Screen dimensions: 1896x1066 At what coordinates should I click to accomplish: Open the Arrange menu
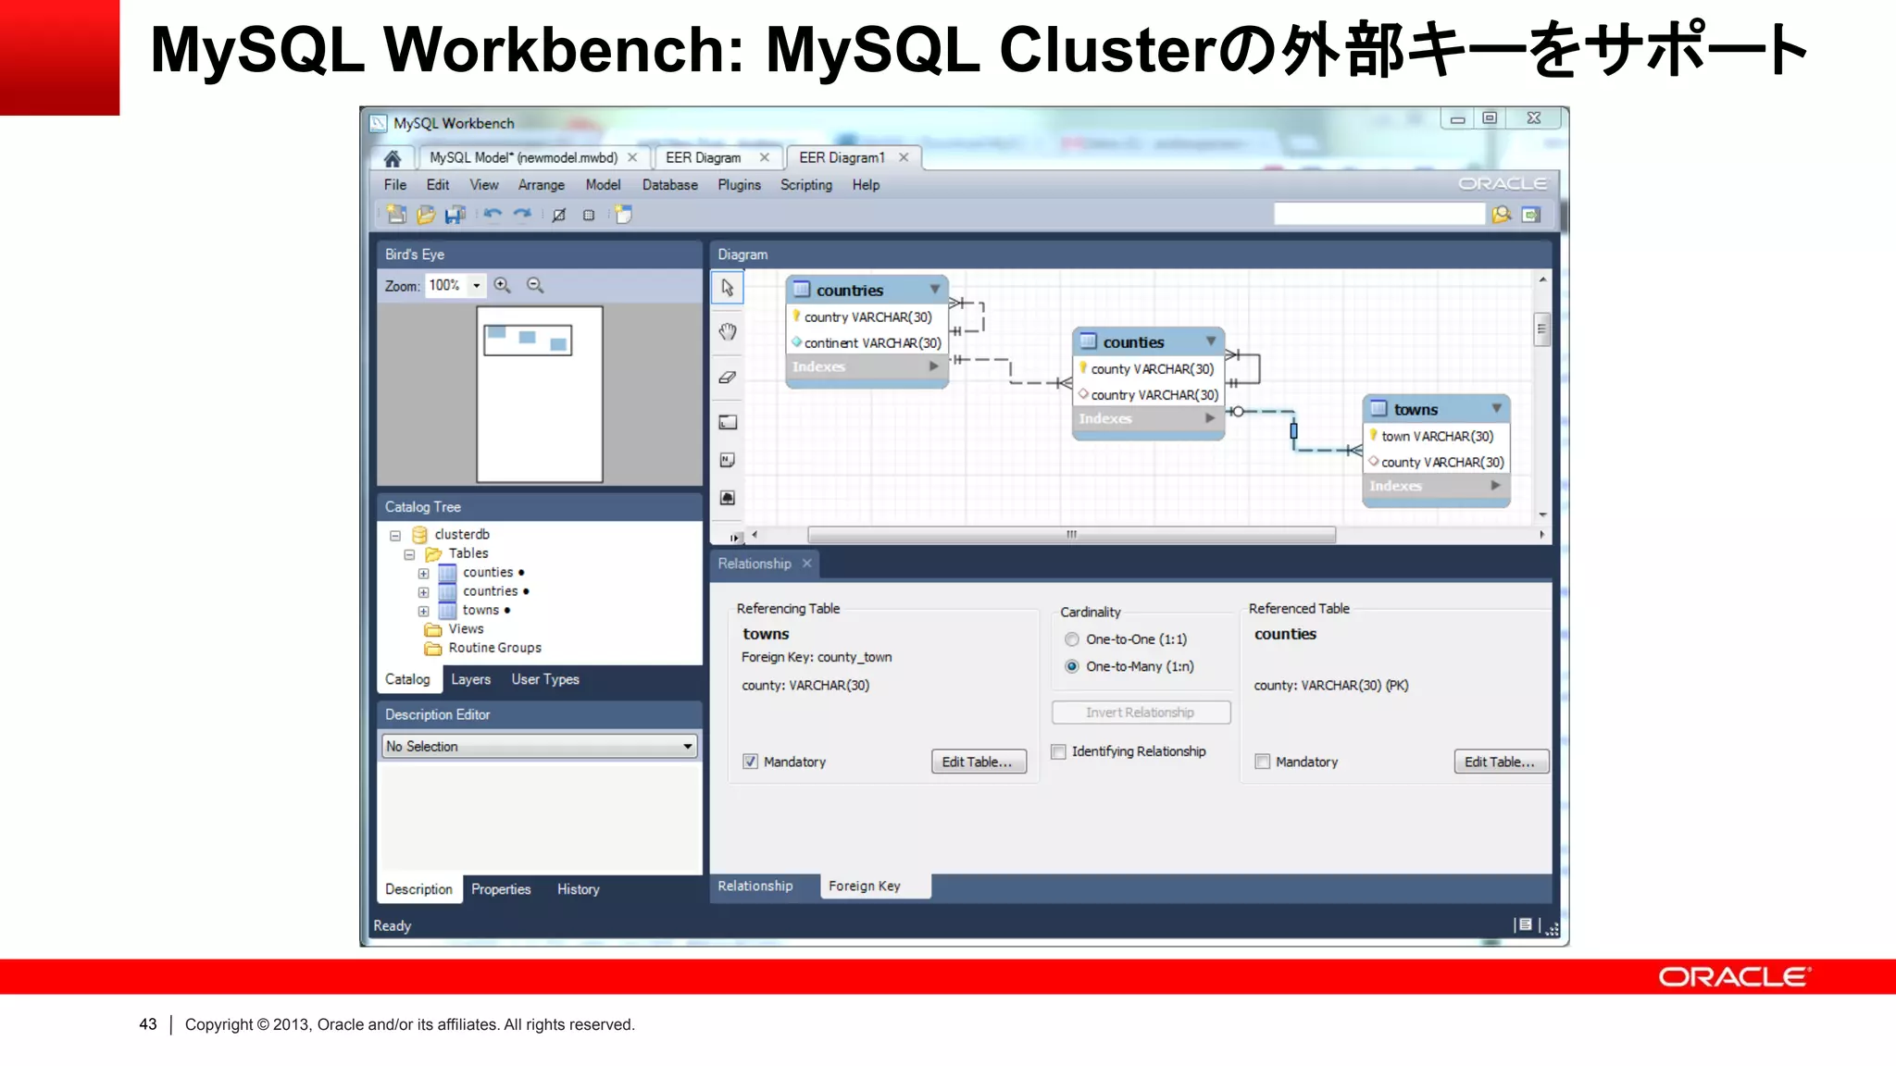pos(542,185)
